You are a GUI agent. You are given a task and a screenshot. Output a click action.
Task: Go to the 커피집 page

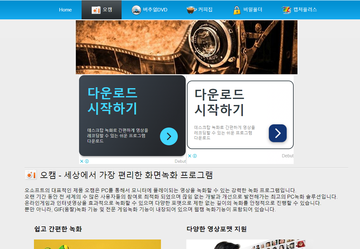(x=199, y=10)
